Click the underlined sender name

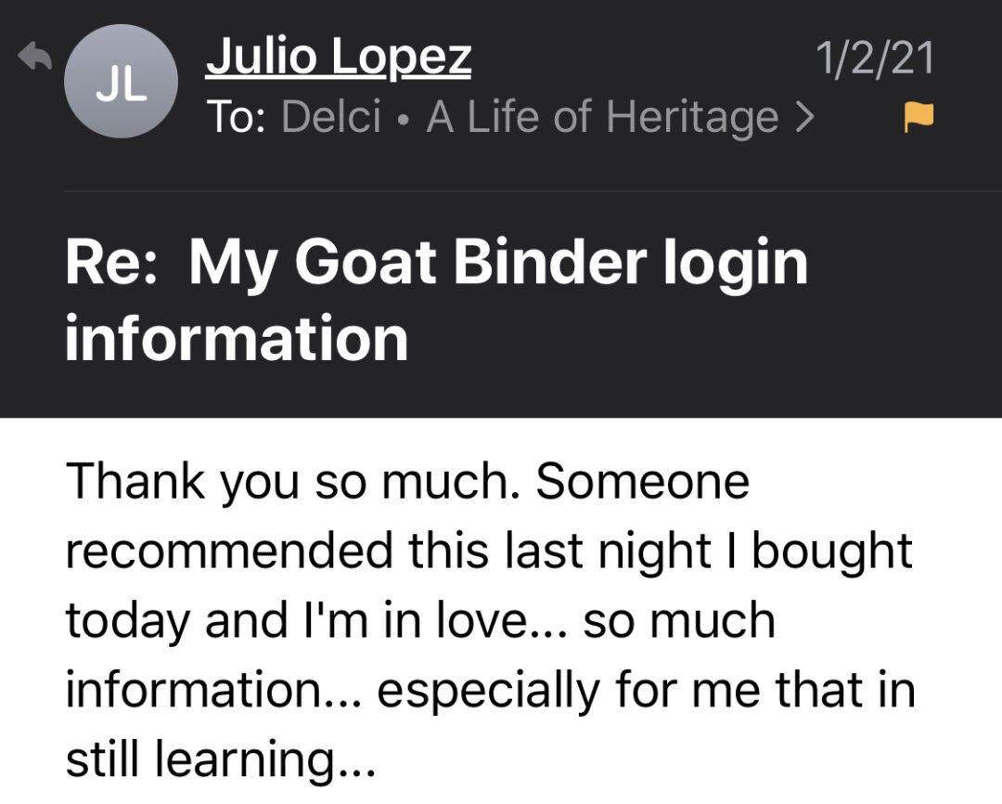[340, 55]
